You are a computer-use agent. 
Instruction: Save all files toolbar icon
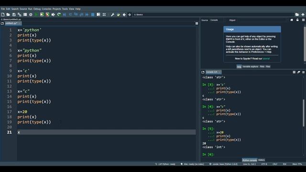coord(19,15)
